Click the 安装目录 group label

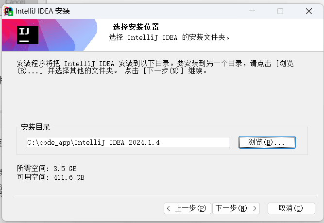pyautogui.click(x=35, y=127)
